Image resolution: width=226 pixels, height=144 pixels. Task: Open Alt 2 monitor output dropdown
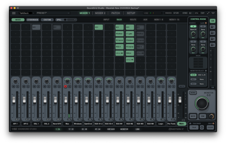202,84
